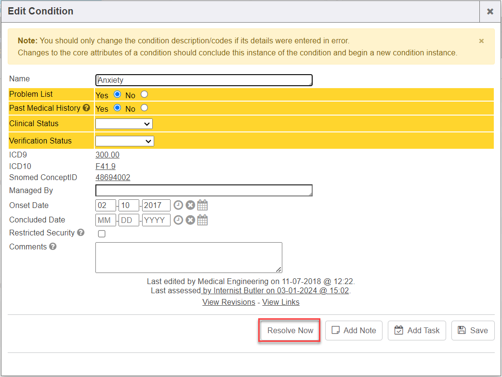This screenshot has height=377, width=502.
Task: Click the Concluded Date clock icon
Action: coord(178,220)
